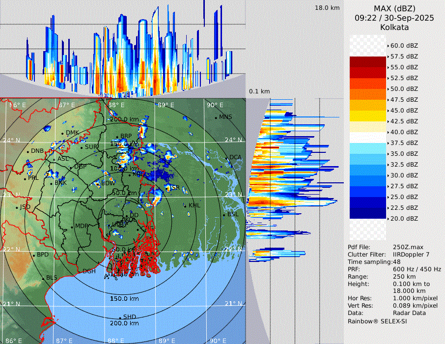Image resolution: width=445 pixels, height=344 pixels.
Task: Select the darkest navy 20.0 dBZ legend swatch
Action: coord(367,213)
